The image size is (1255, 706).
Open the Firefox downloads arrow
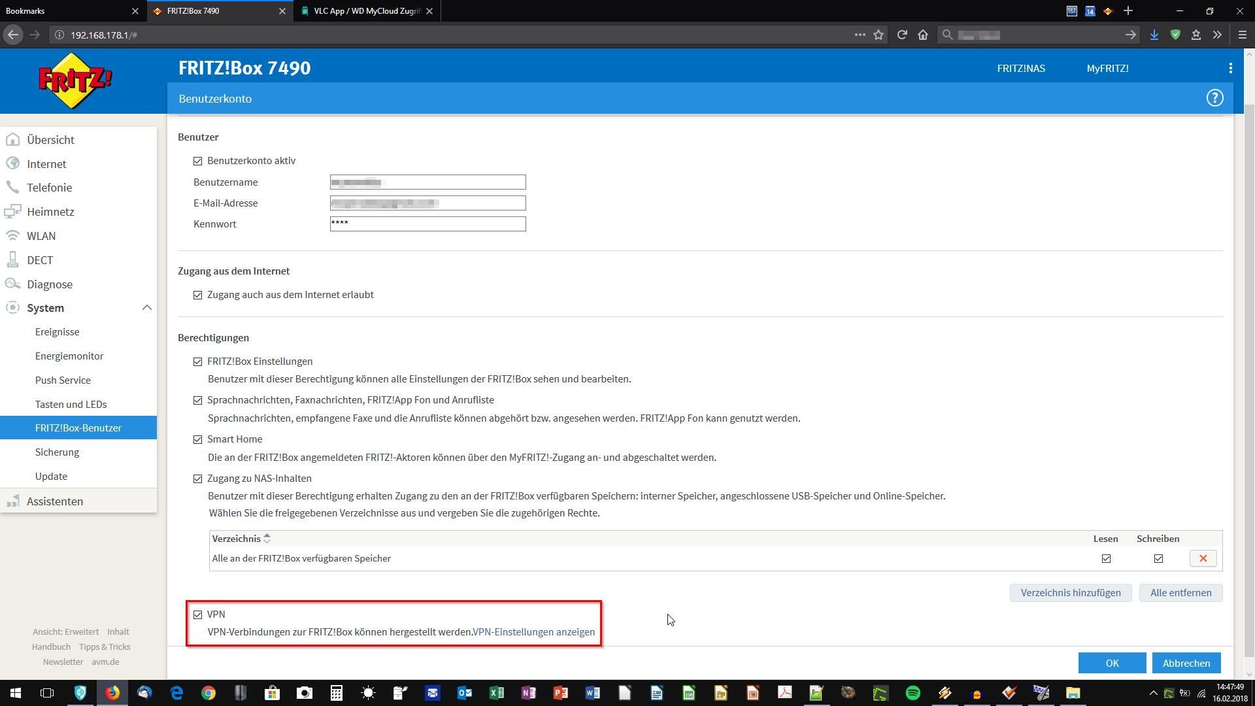point(1154,35)
